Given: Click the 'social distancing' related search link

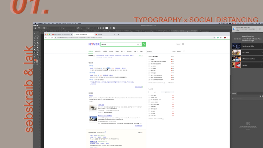Looking at the screenshot, I should (x=100, y=56).
